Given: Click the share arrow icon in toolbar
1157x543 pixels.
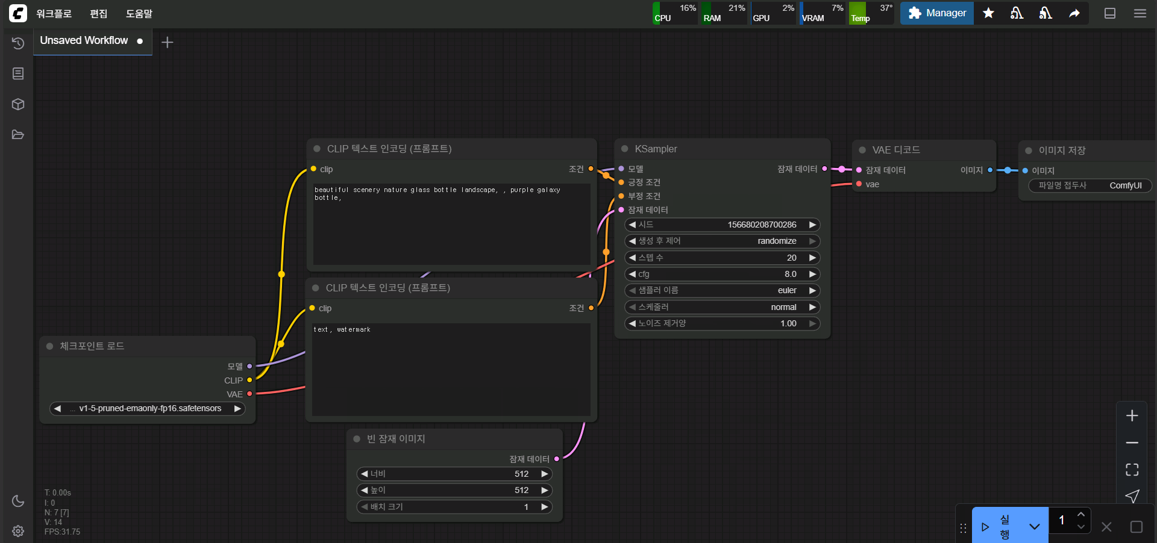Looking at the screenshot, I should pos(1074,13).
